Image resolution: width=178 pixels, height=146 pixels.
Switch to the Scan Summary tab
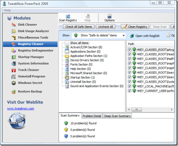tap(70, 116)
